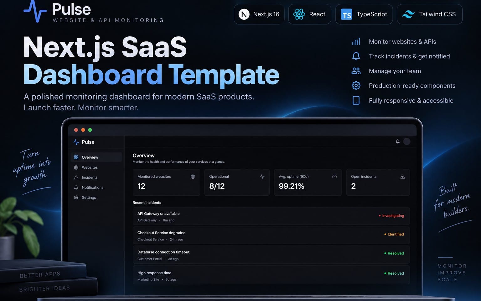This screenshot has width=481, height=301.
Task: Click the Pulse heartbeat logo icon in the banner
Action: point(35,11)
